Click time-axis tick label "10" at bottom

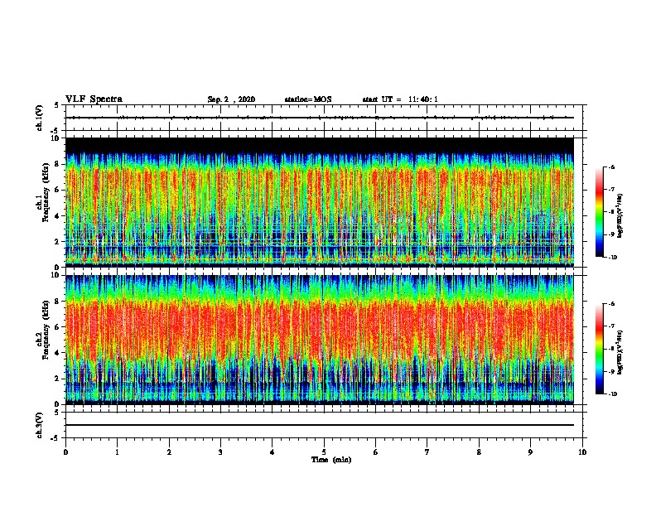tap(582, 452)
